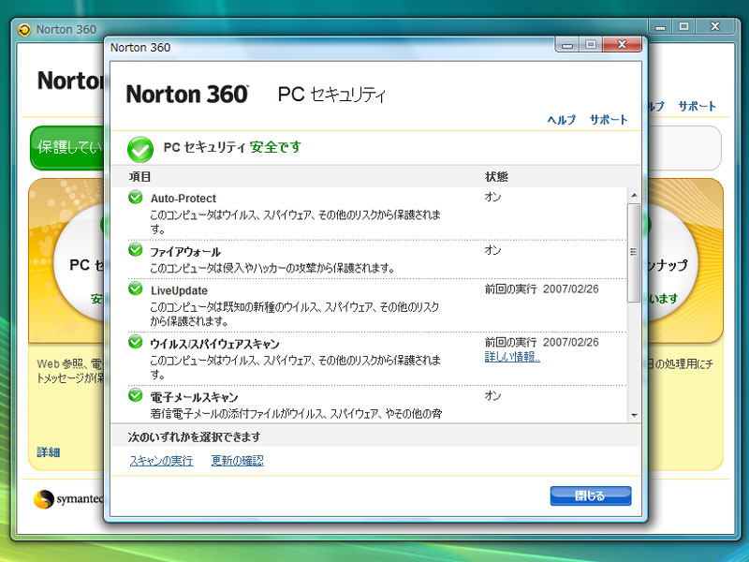This screenshot has width=749, height=562.
Task: Click the オン status for Auto-Protect
Action: click(492, 197)
